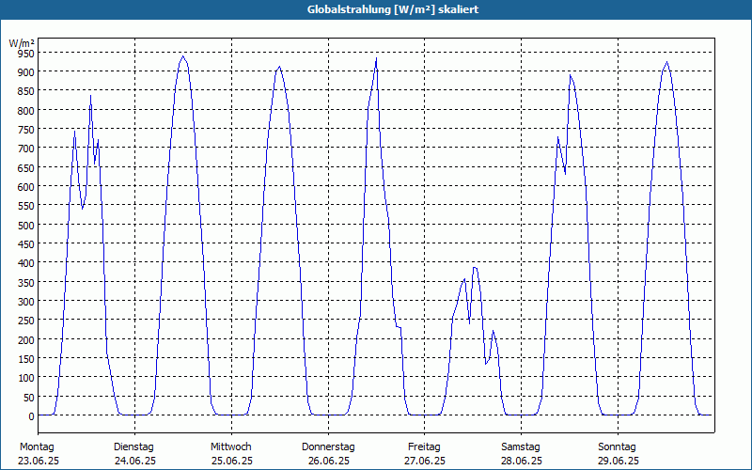
Task: Select the 700 y-axis value
Action: tap(26, 149)
